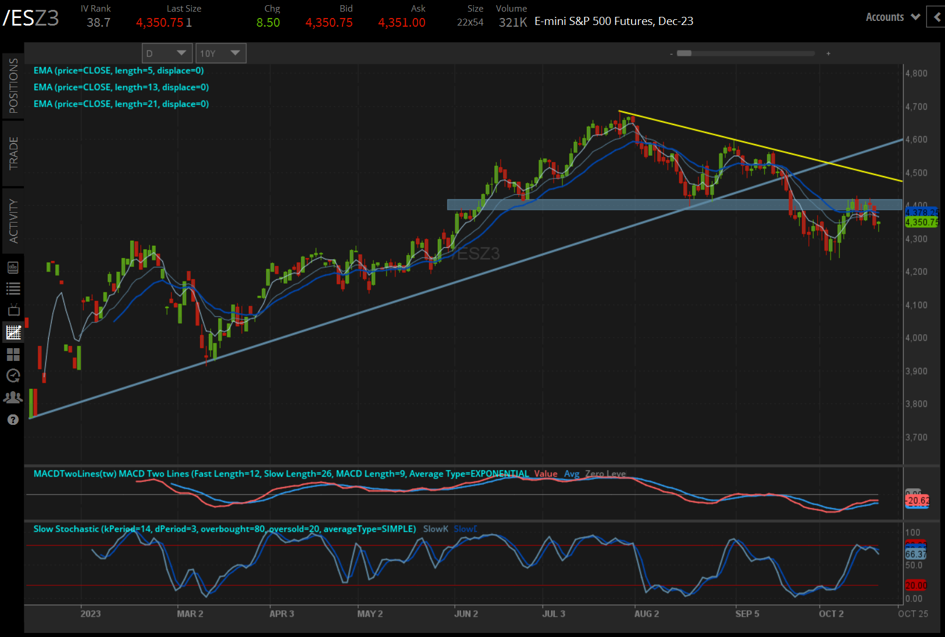Click the SEP 5 date axis label
This screenshot has height=637, width=945.
(747, 614)
